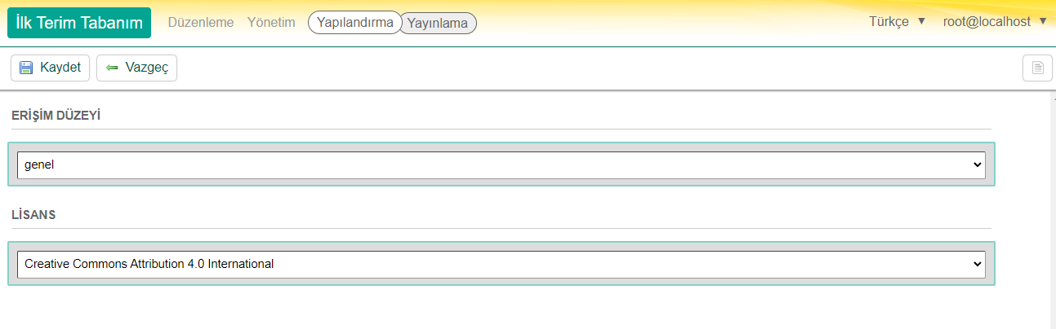Image resolution: width=1056 pixels, height=329 pixels.
Task: Click the chevron of the genel select box
Action: tap(977, 164)
